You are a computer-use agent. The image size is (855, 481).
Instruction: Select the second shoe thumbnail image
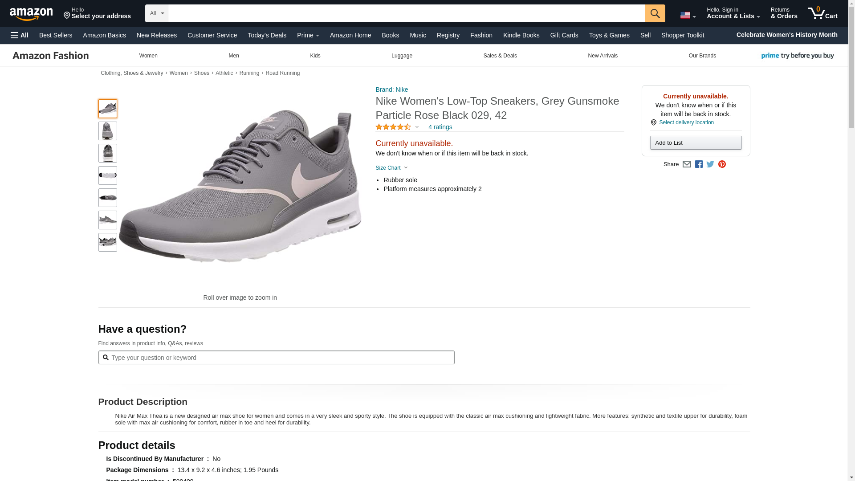pyautogui.click(x=108, y=131)
